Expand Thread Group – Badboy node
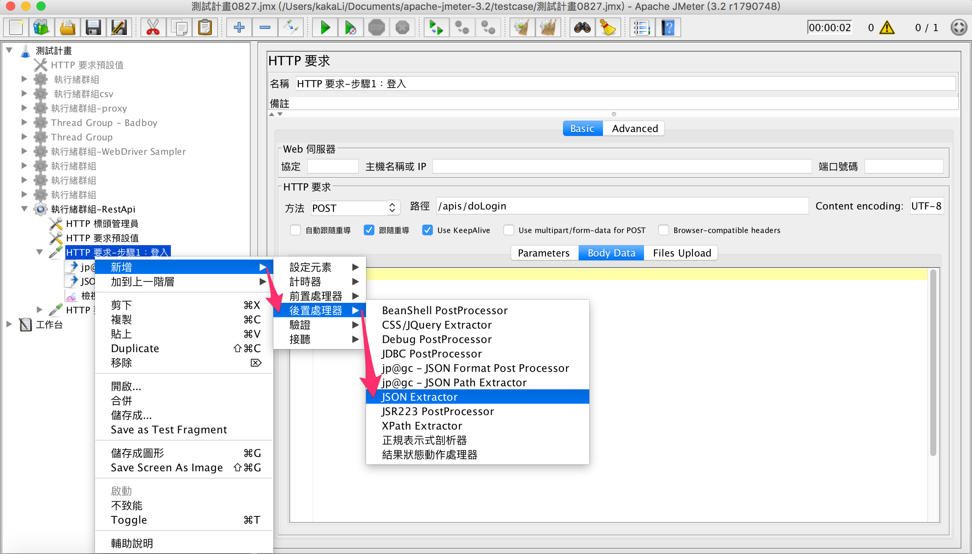The image size is (972, 554). click(24, 122)
